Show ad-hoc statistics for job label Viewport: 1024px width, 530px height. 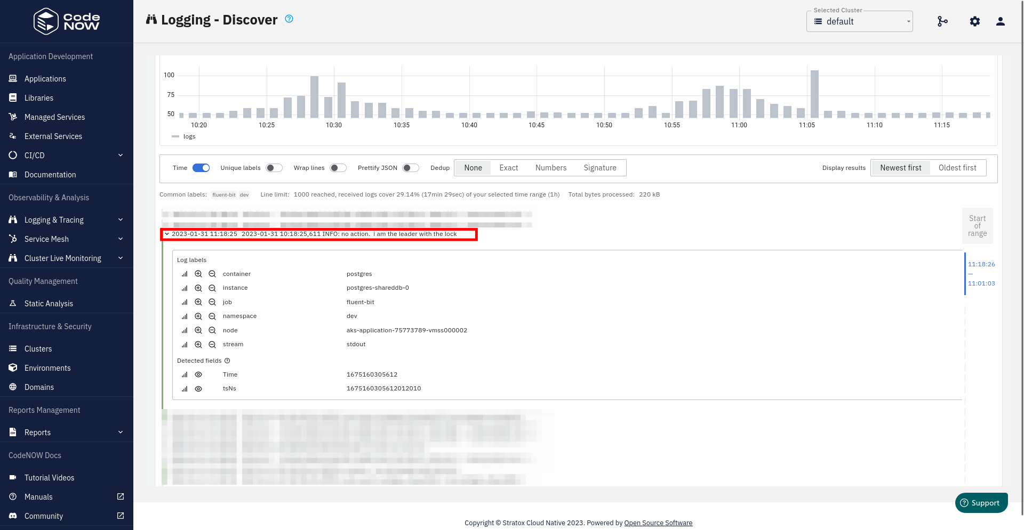point(185,302)
